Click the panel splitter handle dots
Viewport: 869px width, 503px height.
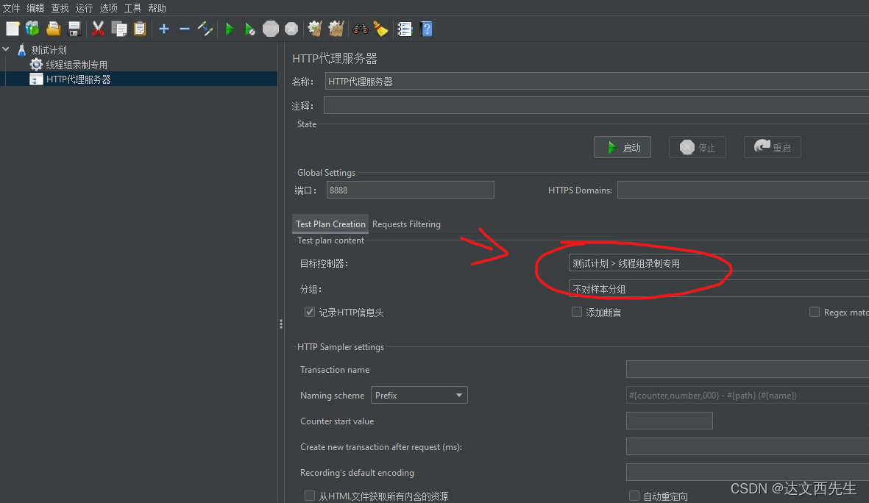281,324
